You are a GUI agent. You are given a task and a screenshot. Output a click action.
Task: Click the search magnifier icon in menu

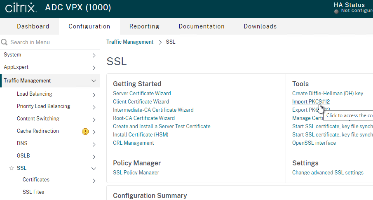(4, 42)
